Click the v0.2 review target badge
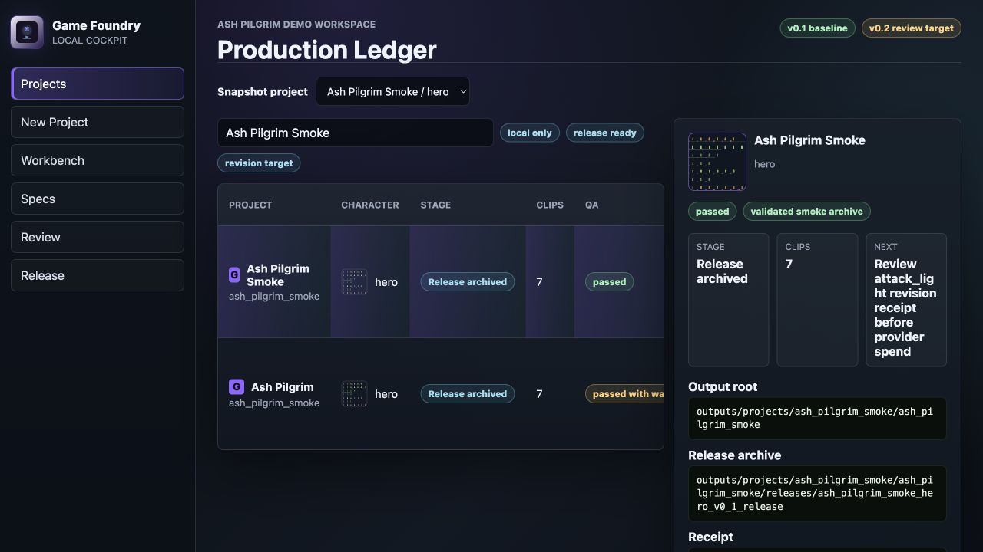 pyautogui.click(x=912, y=28)
